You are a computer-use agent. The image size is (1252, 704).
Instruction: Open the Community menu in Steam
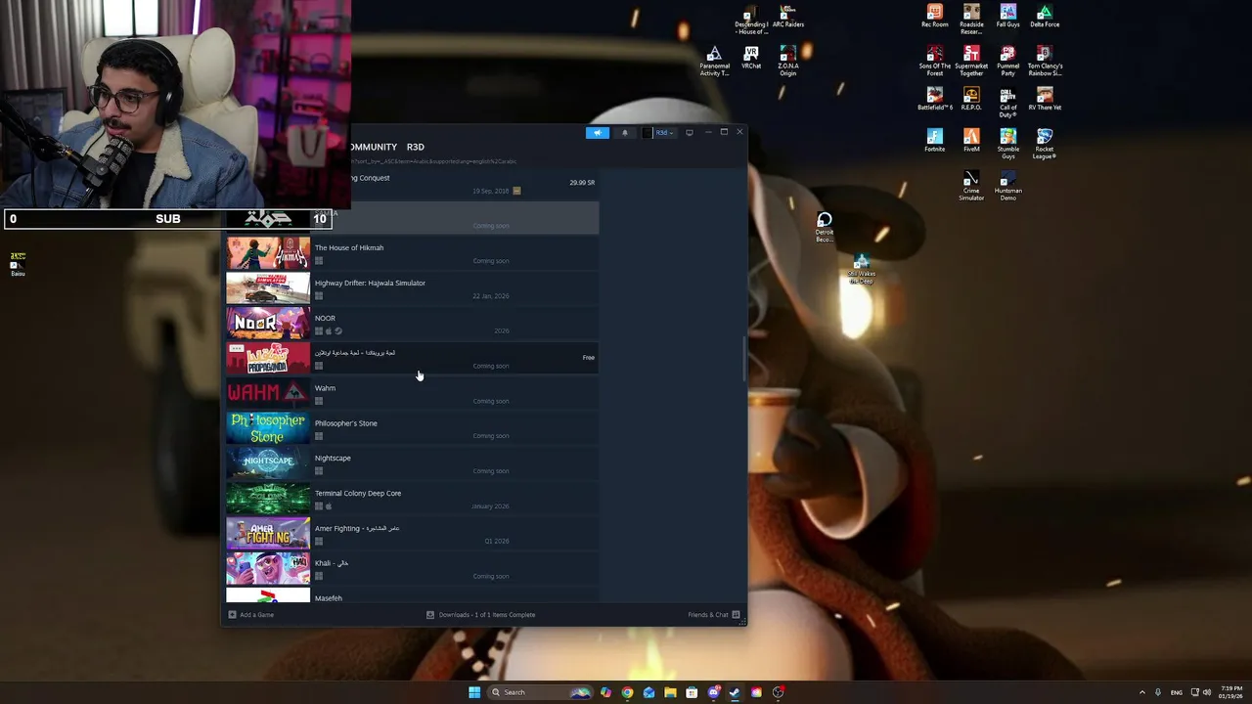tap(373, 147)
